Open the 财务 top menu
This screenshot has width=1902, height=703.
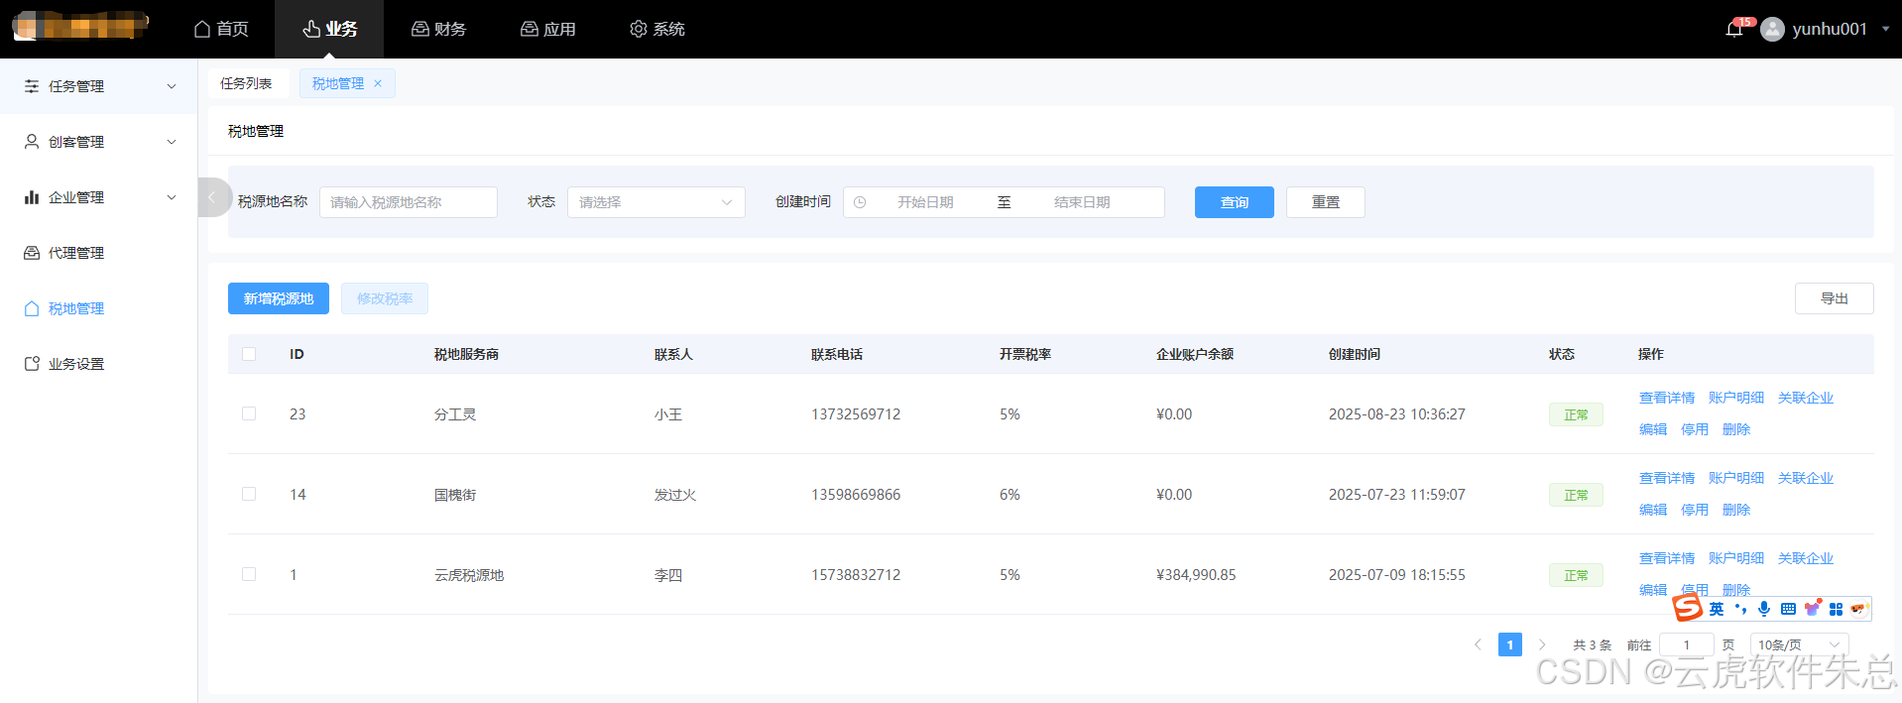click(438, 29)
